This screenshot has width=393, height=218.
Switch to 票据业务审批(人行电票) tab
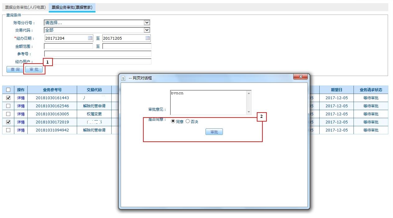(x=25, y=7)
